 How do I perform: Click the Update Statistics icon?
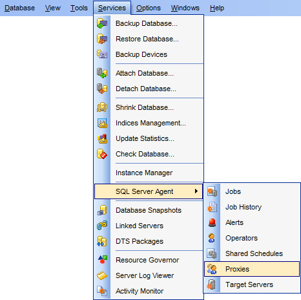pos(102,138)
